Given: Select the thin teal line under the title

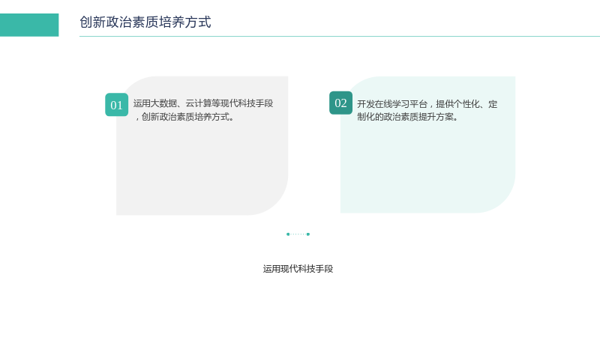Looking at the screenshot, I should 340,36.
